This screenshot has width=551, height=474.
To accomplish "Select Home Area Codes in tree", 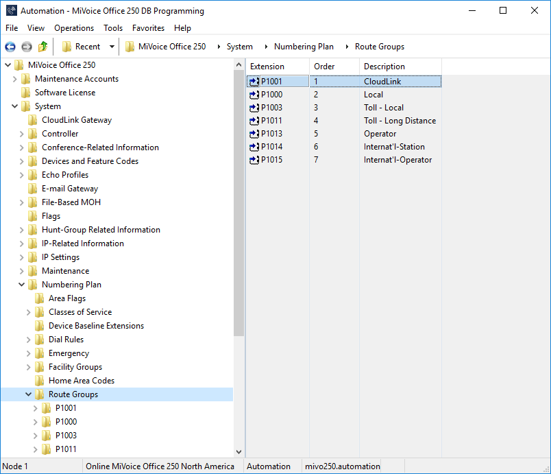I will coord(81,381).
